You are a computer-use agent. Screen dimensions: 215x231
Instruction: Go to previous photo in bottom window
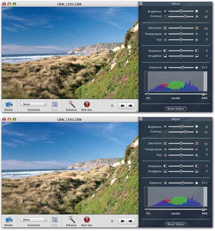tap(122, 221)
